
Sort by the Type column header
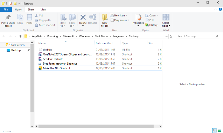tap(125, 43)
